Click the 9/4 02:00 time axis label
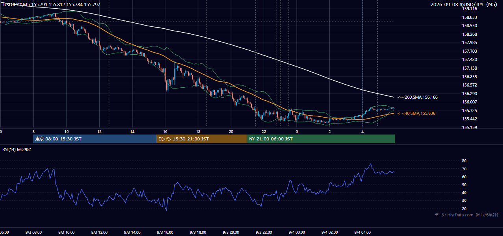Screen dimensions: 503x236 329,232
